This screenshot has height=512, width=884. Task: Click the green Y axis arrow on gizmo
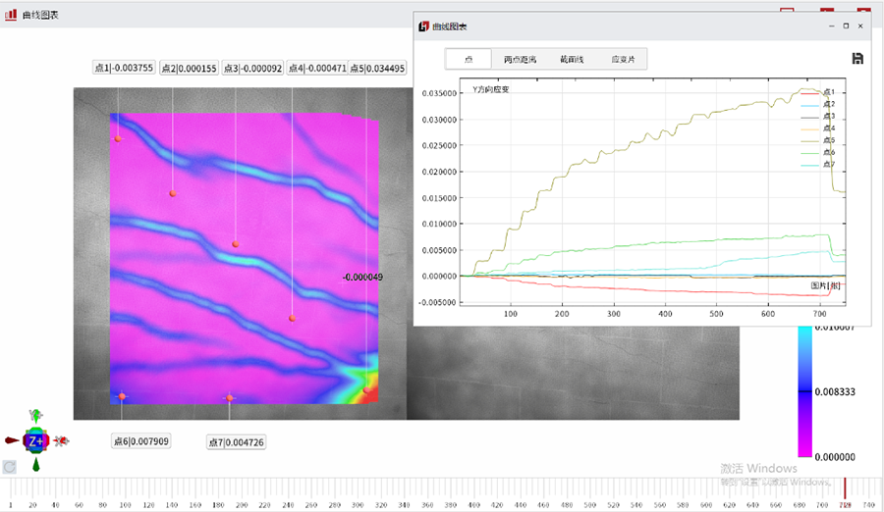pyautogui.click(x=35, y=416)
